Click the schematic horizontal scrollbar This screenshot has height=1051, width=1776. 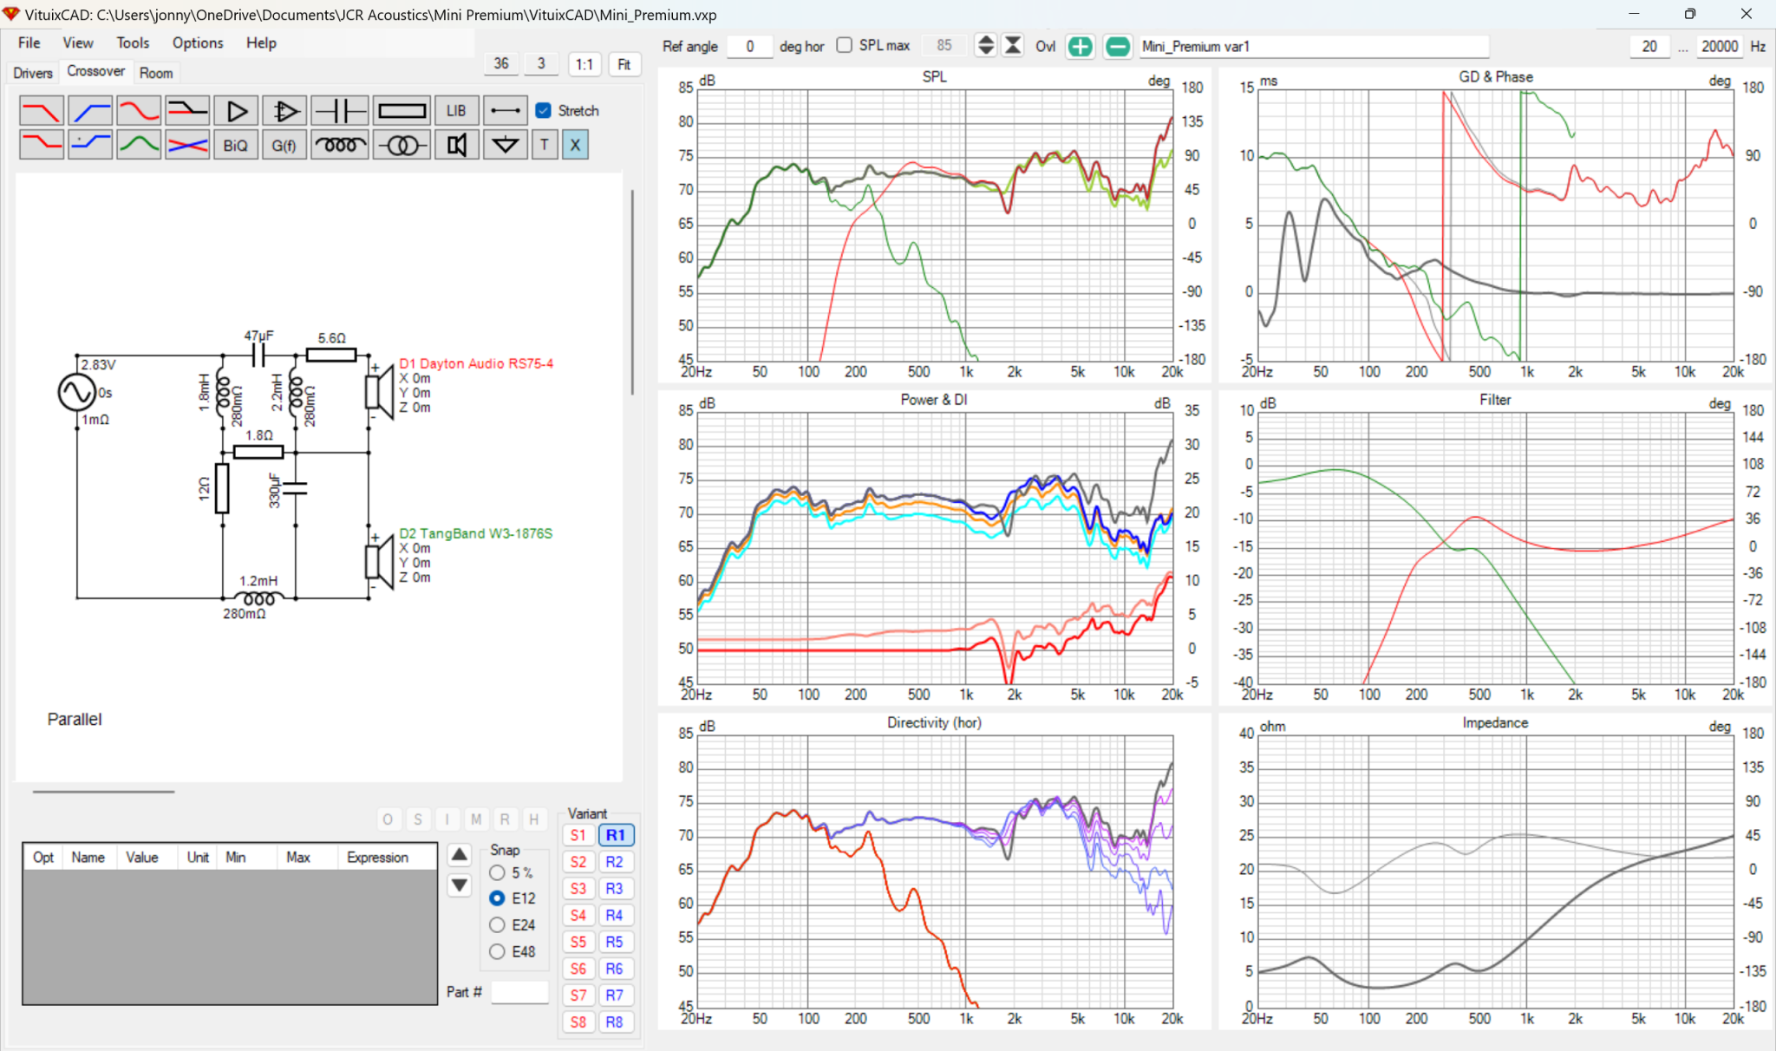103,791
